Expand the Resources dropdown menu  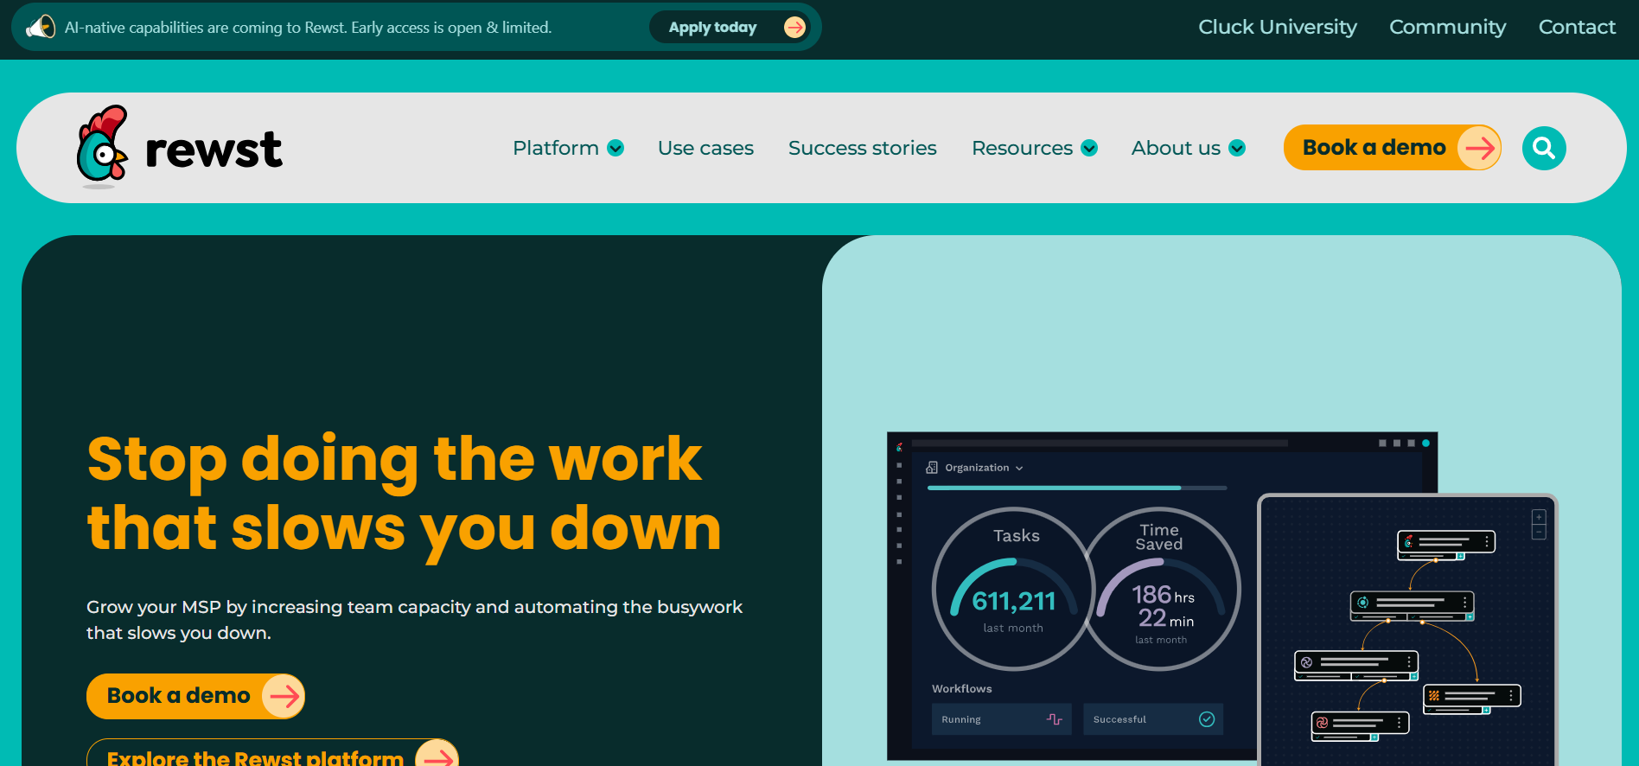click(x=1034, y=148)
